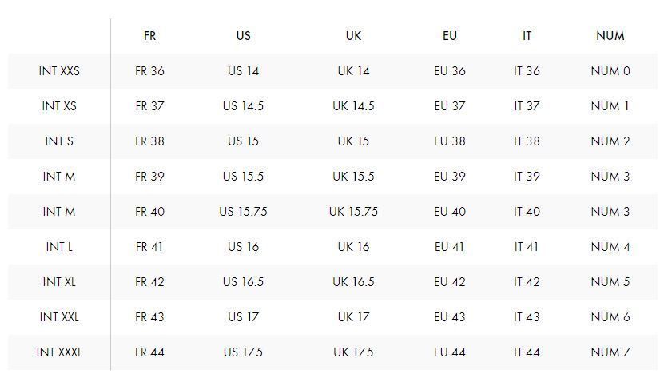
Task: Select the UK 16.5 cell
Action: click(353, 281)
